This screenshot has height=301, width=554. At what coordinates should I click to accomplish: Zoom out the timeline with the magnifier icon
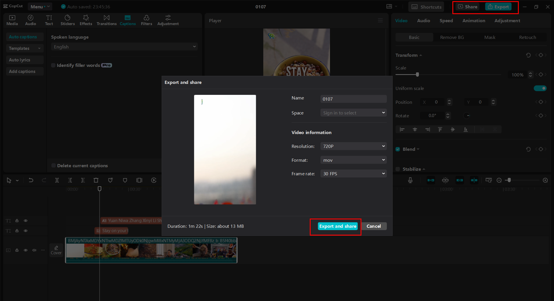tap(499, 180)
